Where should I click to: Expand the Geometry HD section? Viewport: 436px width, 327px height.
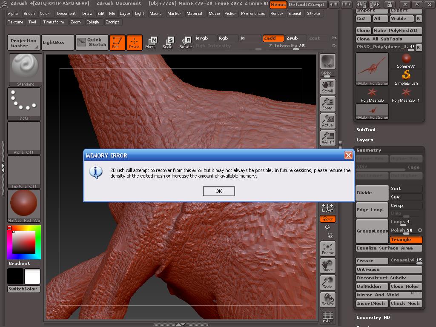tap(373, 317)
